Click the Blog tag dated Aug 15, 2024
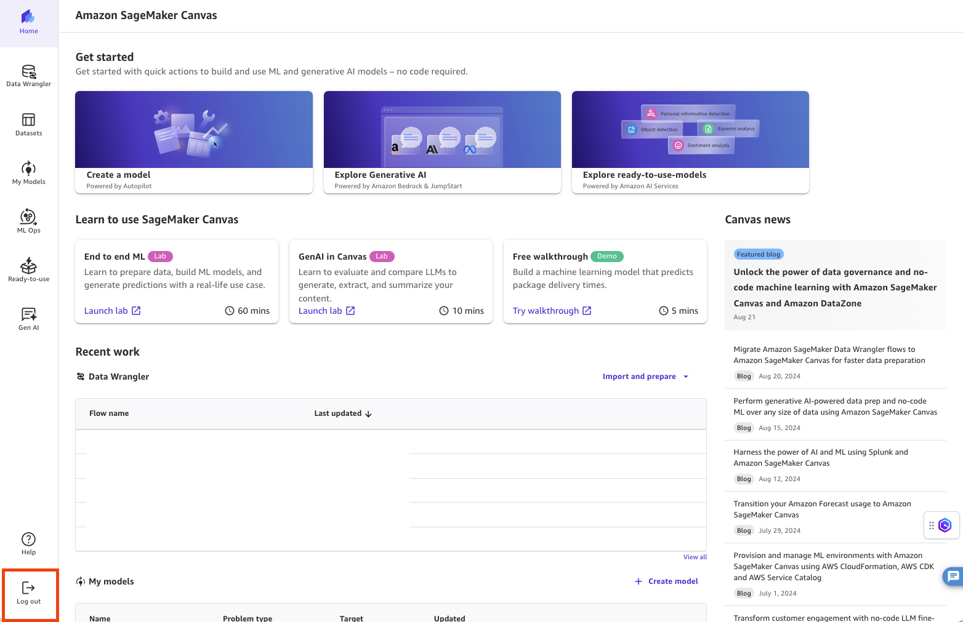Screen dimensions: 963x622 744,428
